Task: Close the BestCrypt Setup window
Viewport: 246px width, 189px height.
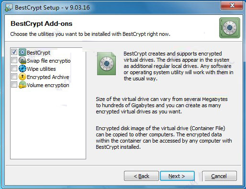Action: coord(232,5)
